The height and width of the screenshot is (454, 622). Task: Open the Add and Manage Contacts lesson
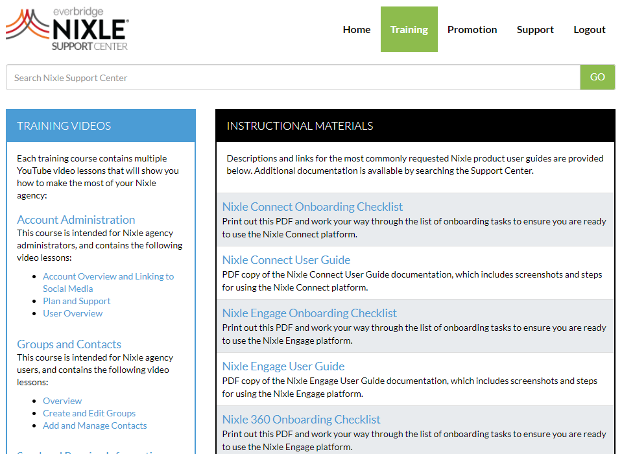point(95,425)
